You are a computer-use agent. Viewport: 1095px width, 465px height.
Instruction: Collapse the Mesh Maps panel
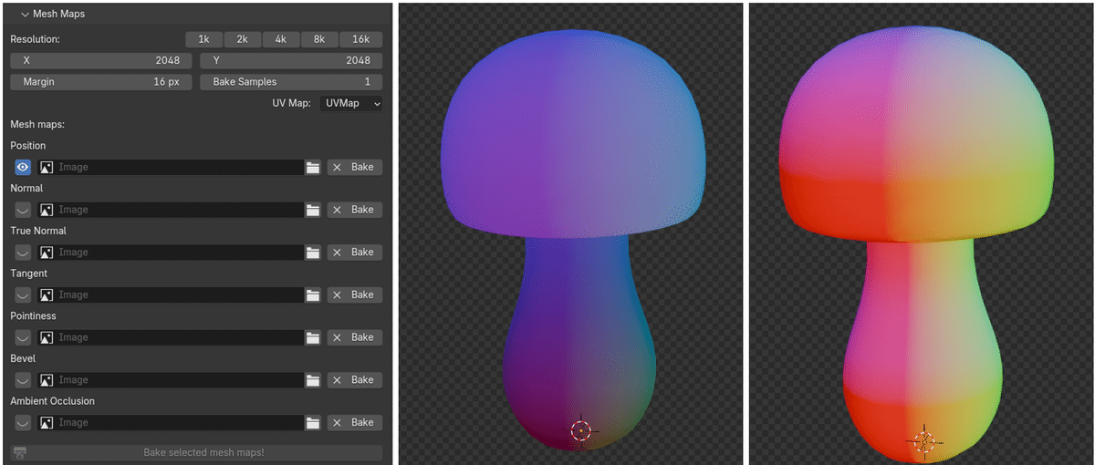pos(26,15)
